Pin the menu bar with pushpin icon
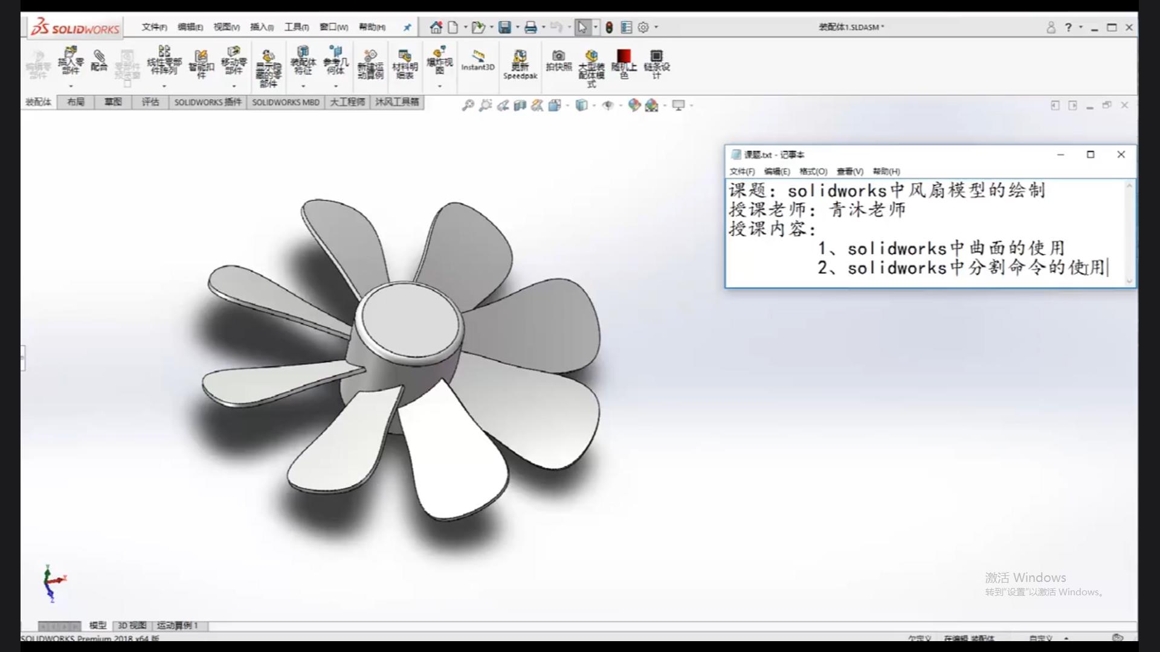The image size is (1160, 652). click(407, 27)
